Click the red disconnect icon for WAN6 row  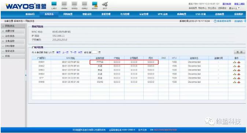coord(239,82)
